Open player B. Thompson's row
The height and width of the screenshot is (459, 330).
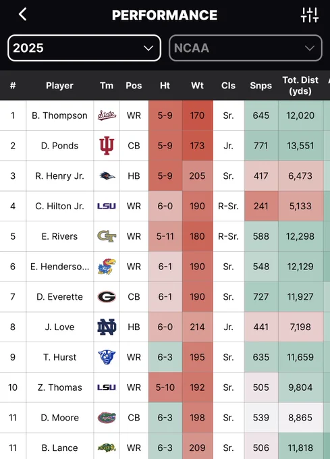(165, 115)
